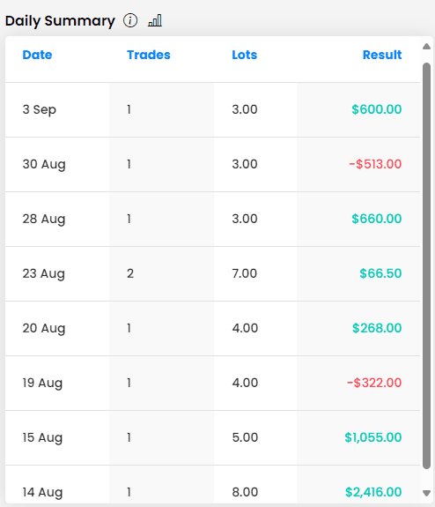Click the vertical scrollbar thumb
The height and width of the screenshot is (507, 435).
[426, 265]
